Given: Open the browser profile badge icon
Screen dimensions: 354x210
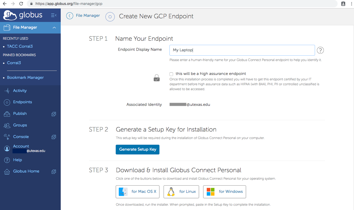Looking at the screenshot, I should coord(343,4).
